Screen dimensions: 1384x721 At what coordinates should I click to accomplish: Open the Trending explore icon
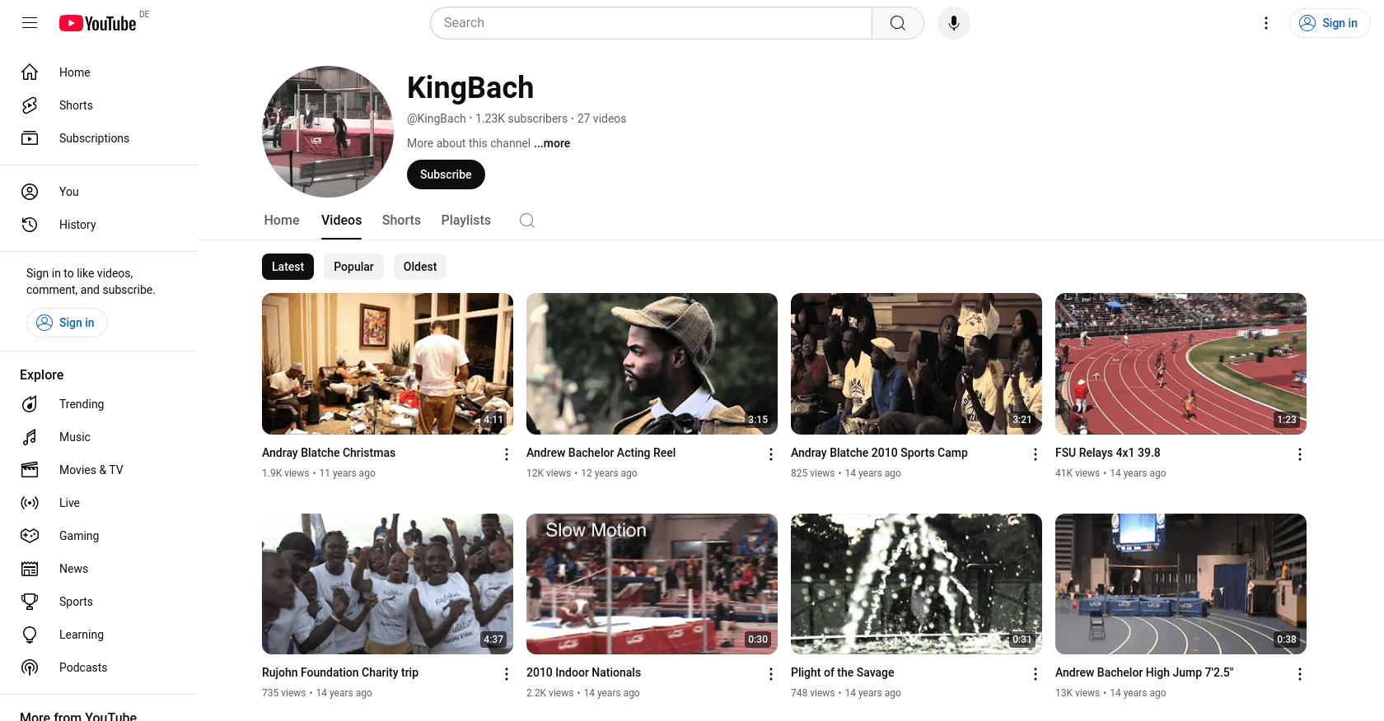click(x=30, y=404)
